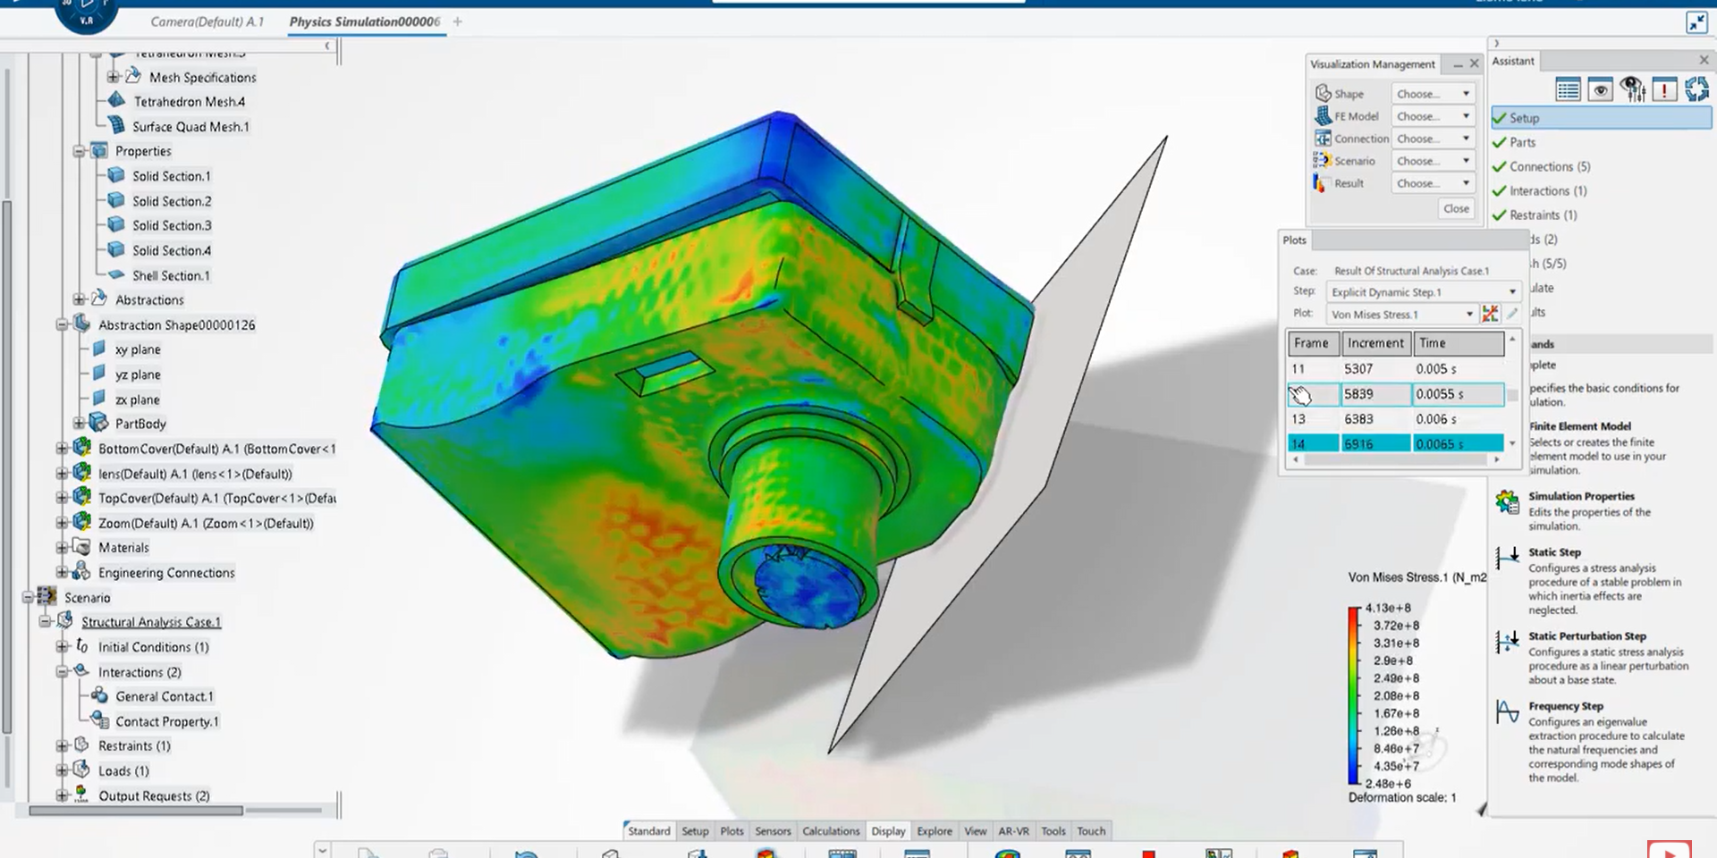Open the Shape Choose dropdown
The width and height of the screenshot is (1717, 858).
tap(1432, 94)
